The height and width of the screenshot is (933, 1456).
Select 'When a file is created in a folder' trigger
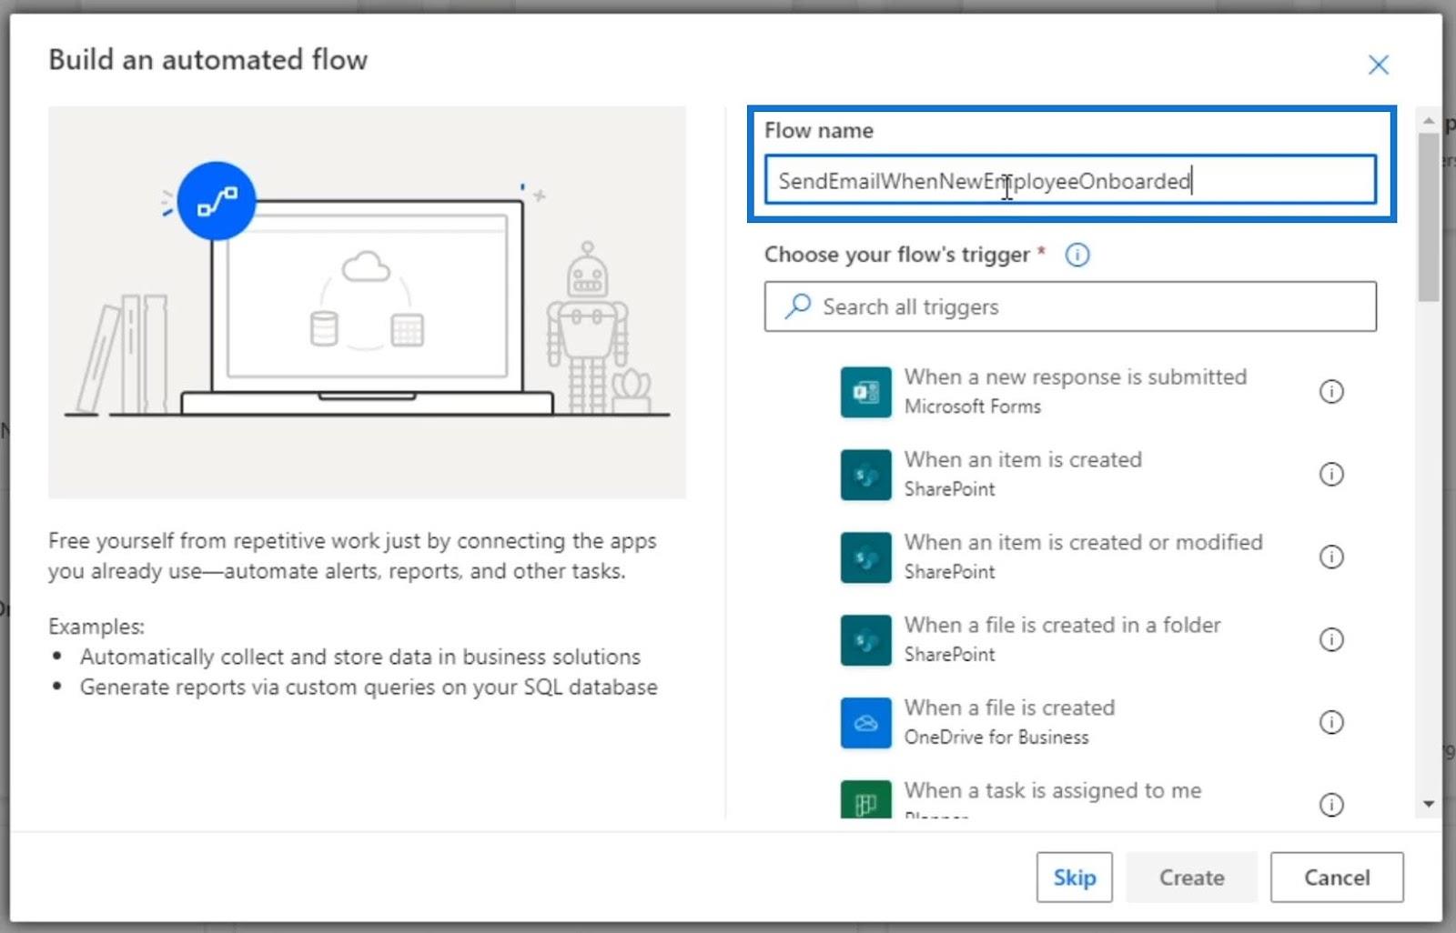[x=1062, y=625]
